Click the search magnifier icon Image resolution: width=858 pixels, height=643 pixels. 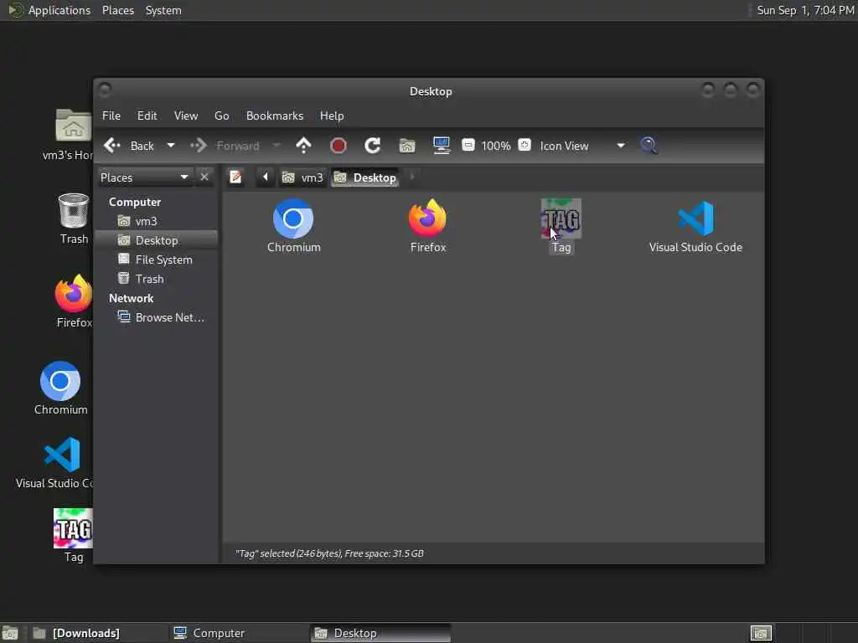click(x=649, y=146)
